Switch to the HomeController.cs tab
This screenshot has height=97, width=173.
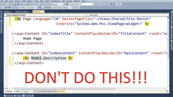22,12
